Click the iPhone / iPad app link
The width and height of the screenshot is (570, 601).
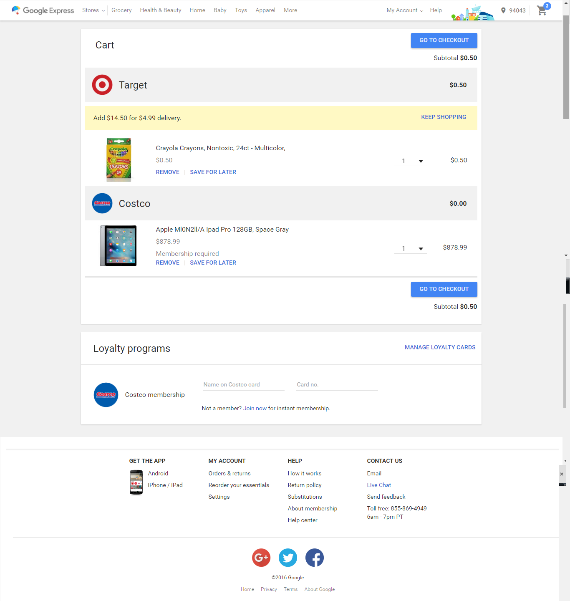tap(165, 485)
